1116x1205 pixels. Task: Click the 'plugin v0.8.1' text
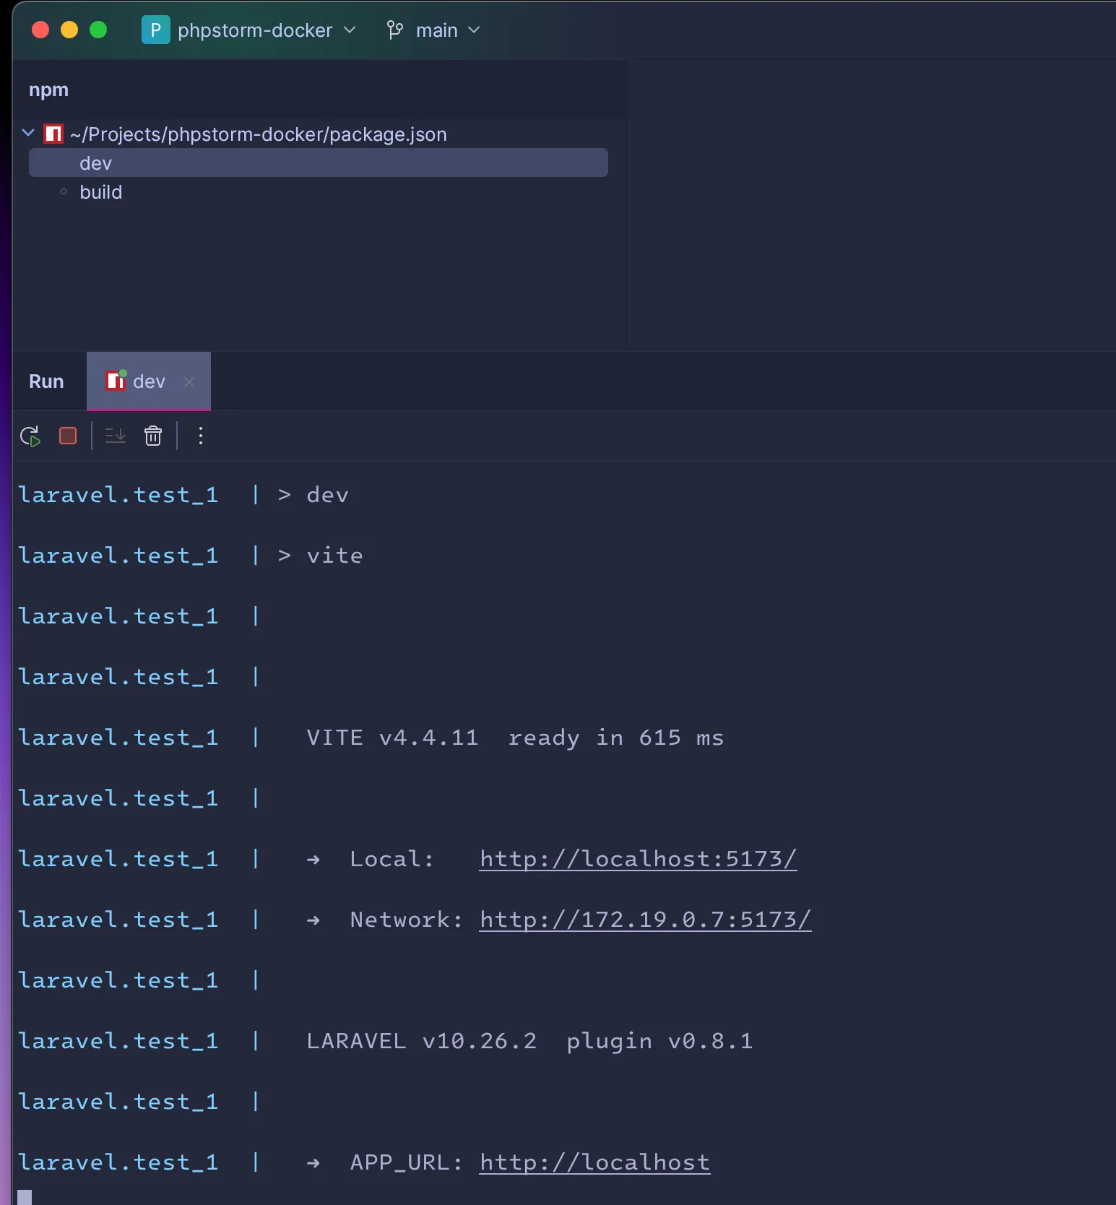[659, 1041]
